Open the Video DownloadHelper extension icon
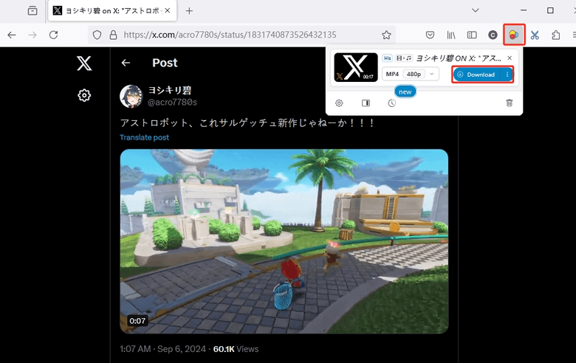Screen dimensions: 576x363 tap(514, 35)
